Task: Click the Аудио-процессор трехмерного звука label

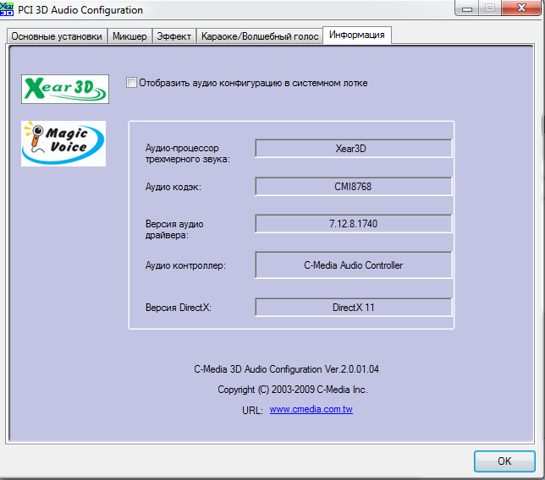Action: (188, 154)
